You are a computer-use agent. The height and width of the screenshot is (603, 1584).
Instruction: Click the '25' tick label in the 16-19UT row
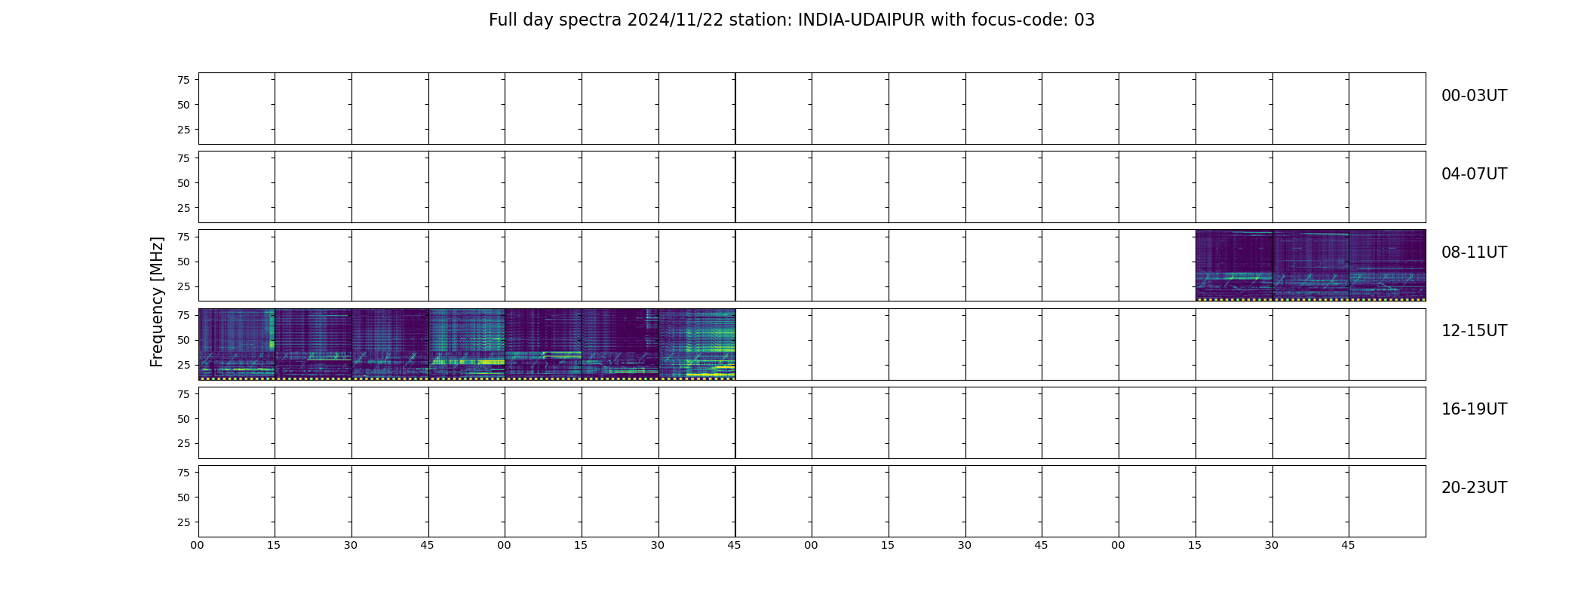[x=183, y=443]
